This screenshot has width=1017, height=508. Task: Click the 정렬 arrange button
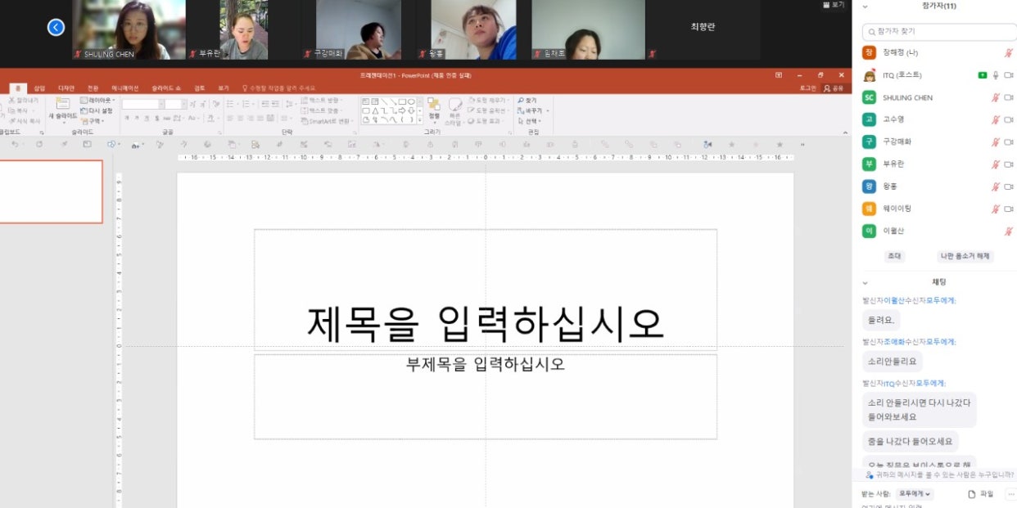[434, 110]
